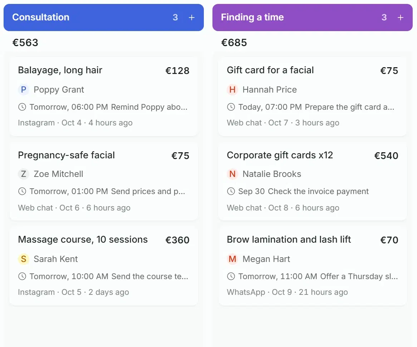Viewport: 417px width, 347px height.
Task: Click the €75 amount on Gift card card
Action: tap(389, 71)
